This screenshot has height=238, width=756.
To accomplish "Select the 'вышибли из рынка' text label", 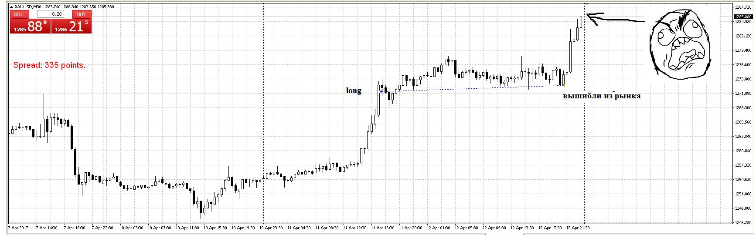I will tap(602, 96).
